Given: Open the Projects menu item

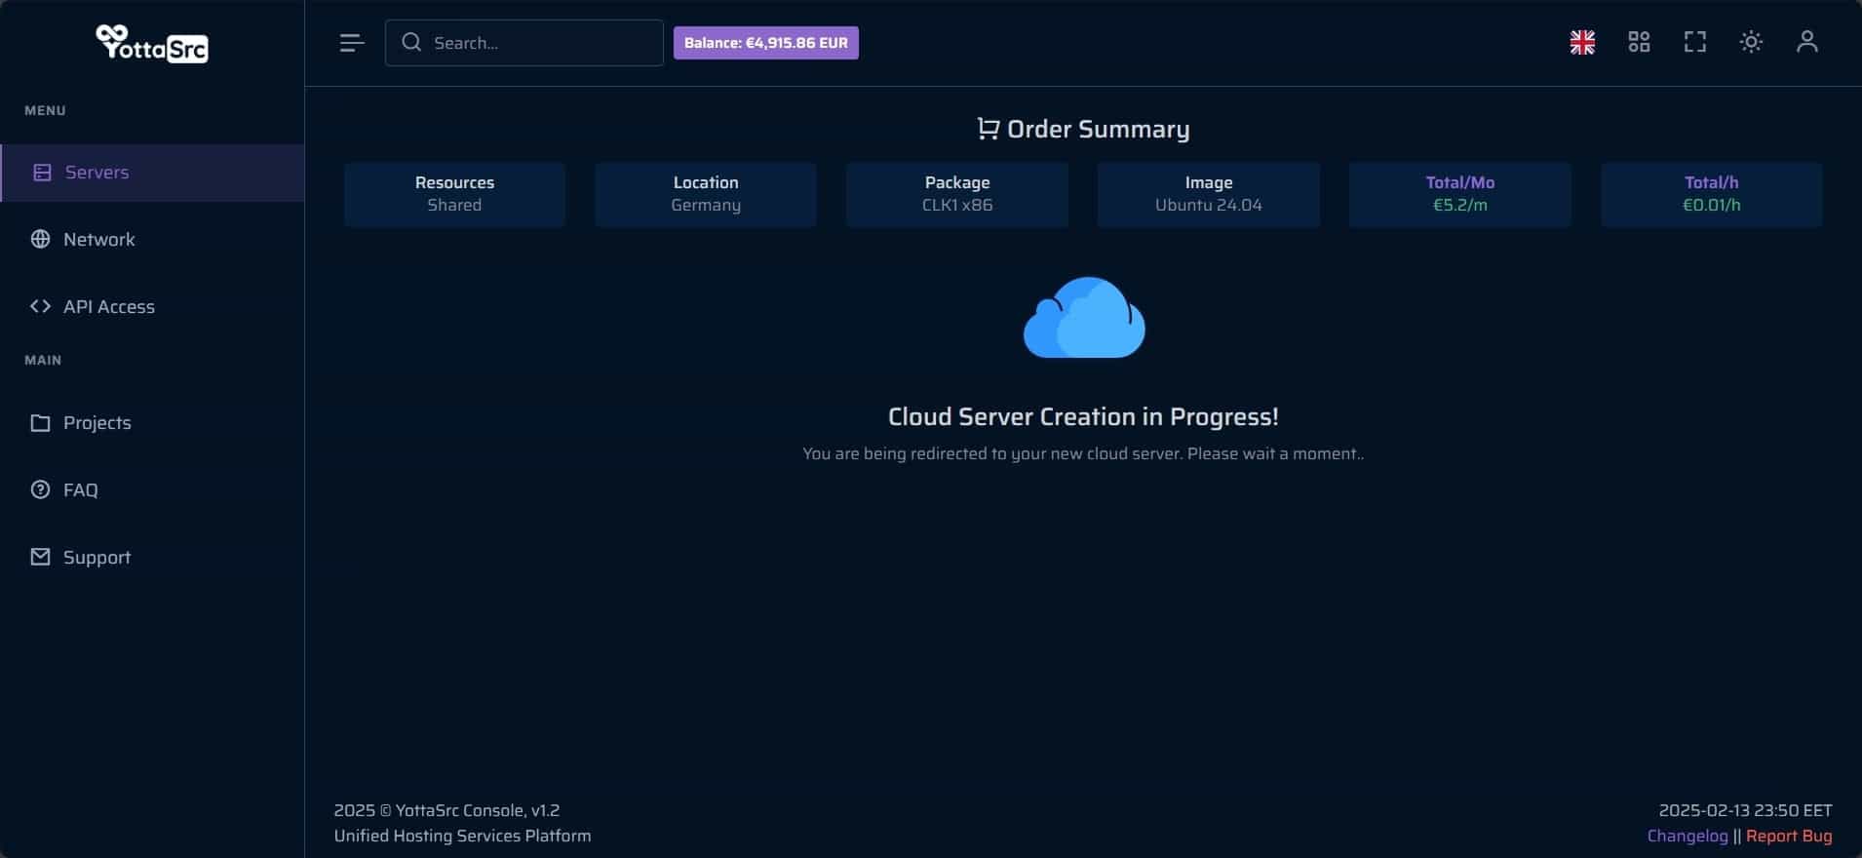Looking at the screenshot, I should [x=152, y=422].
